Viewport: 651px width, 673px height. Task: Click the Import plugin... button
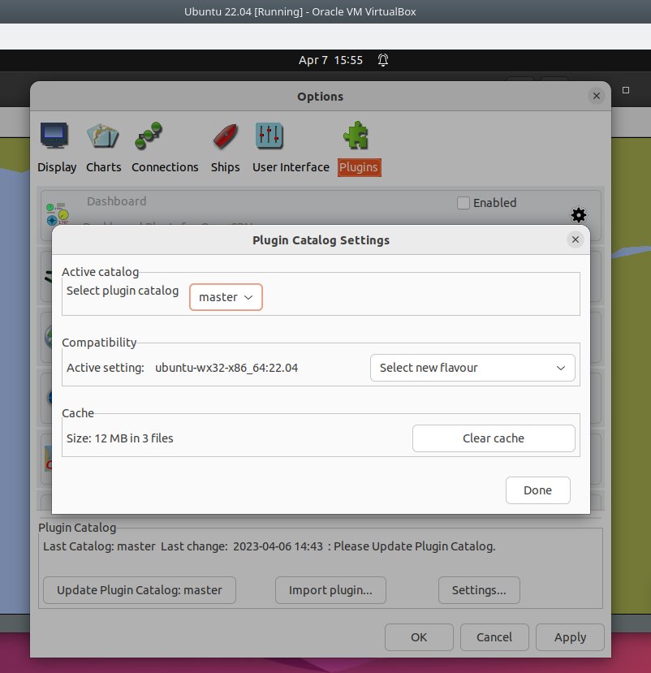click(x=330, y=590)
